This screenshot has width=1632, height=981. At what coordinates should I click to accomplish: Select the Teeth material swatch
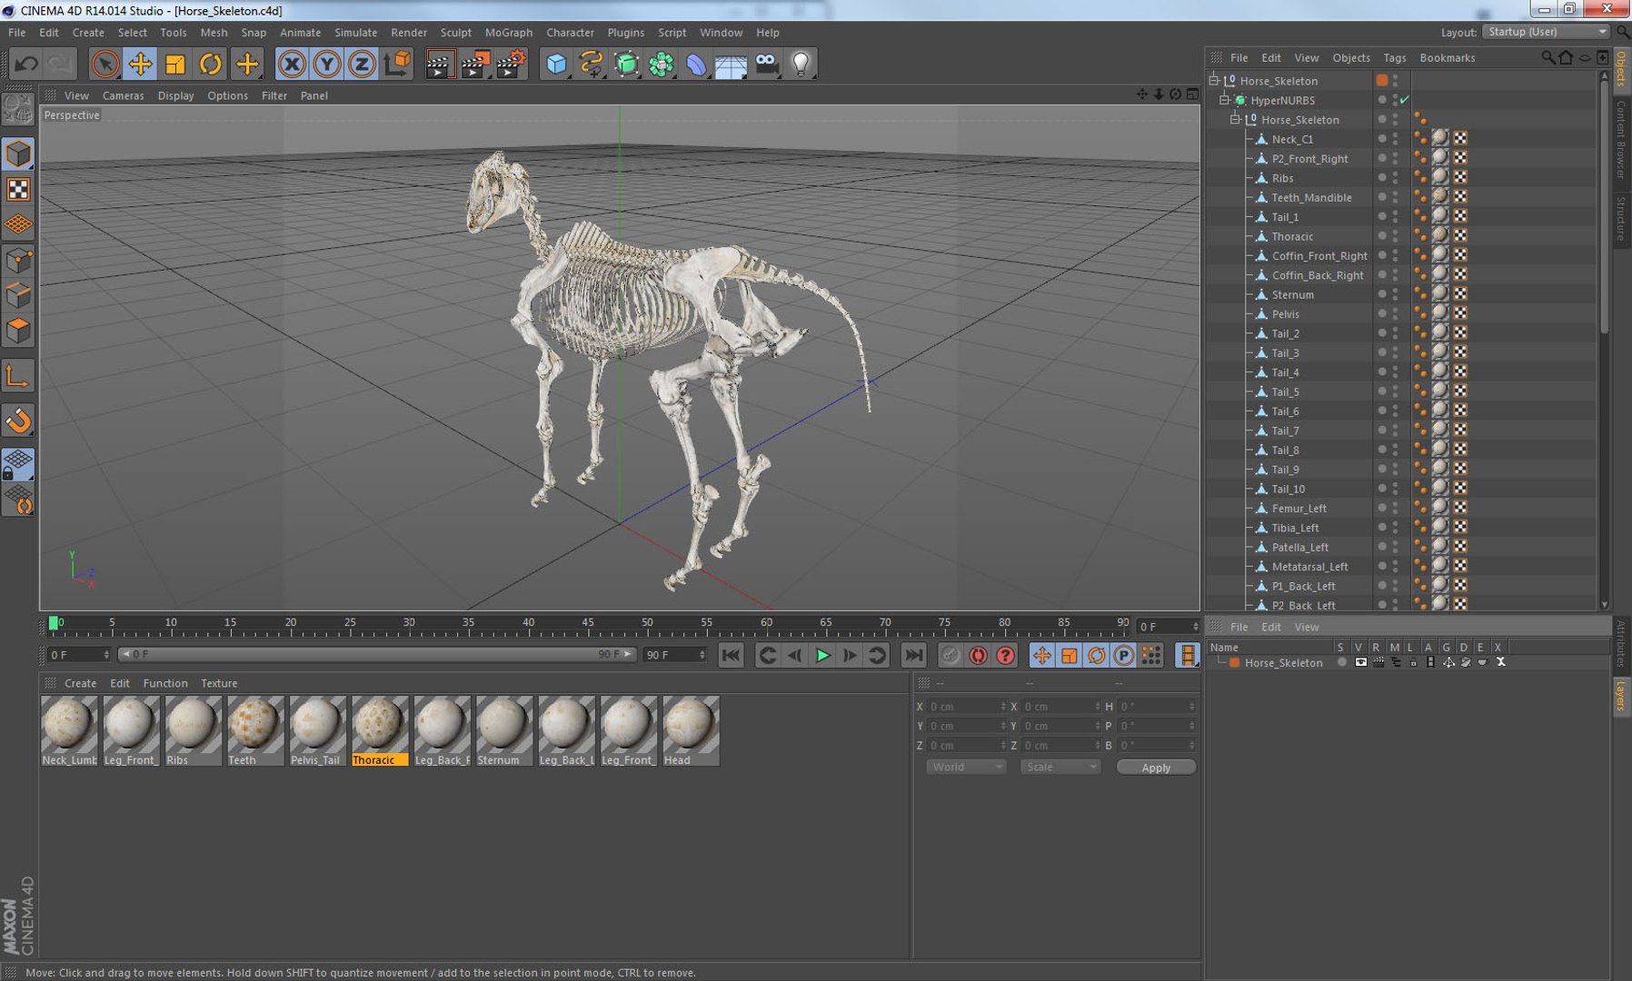coord(255,731)
